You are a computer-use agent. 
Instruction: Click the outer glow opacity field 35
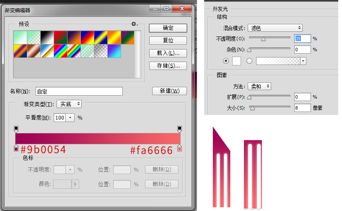(302, 39)
